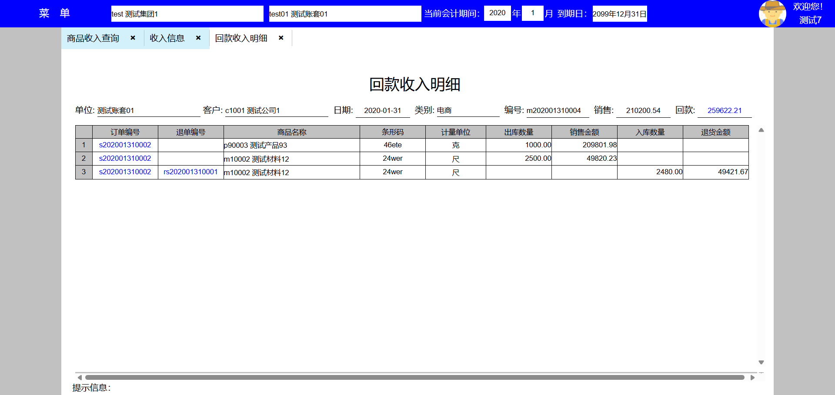Screen dimensions: 835x395
Task: Click the accounting period month field
Action: click(532, 13)
